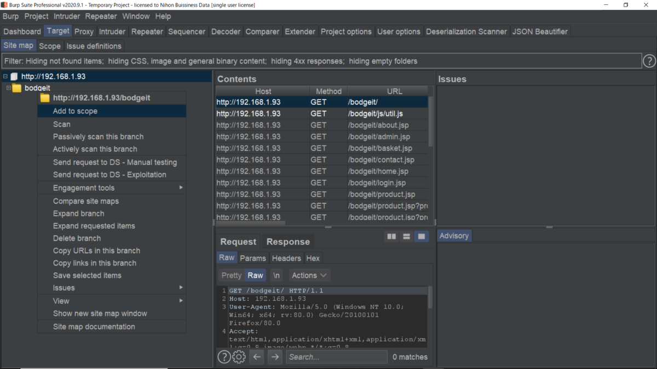The width and height of the screenshot is (657, 369).
Task: Choose Compare site maps
Action: 112,201
